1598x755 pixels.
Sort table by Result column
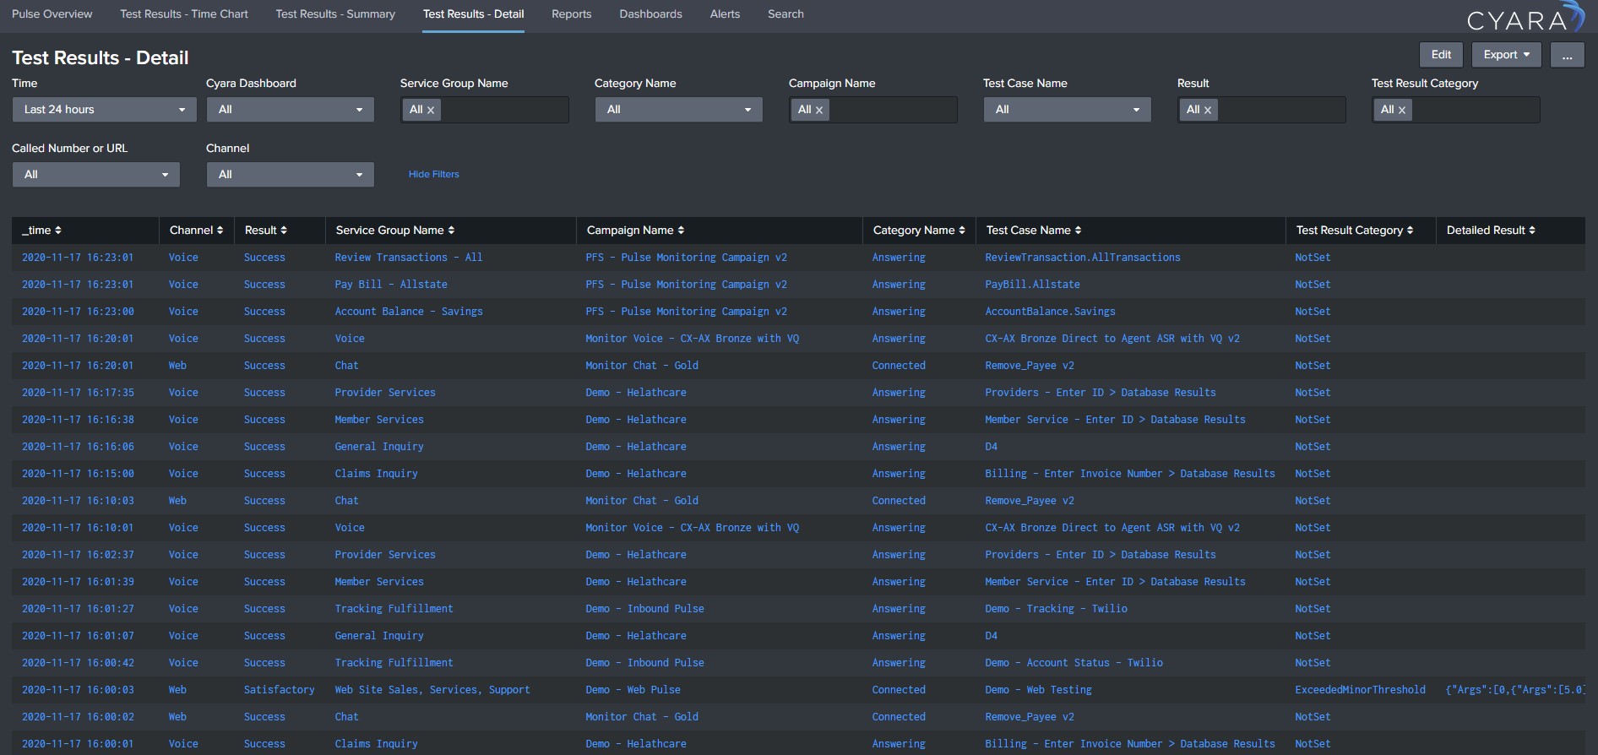[265, 231]
